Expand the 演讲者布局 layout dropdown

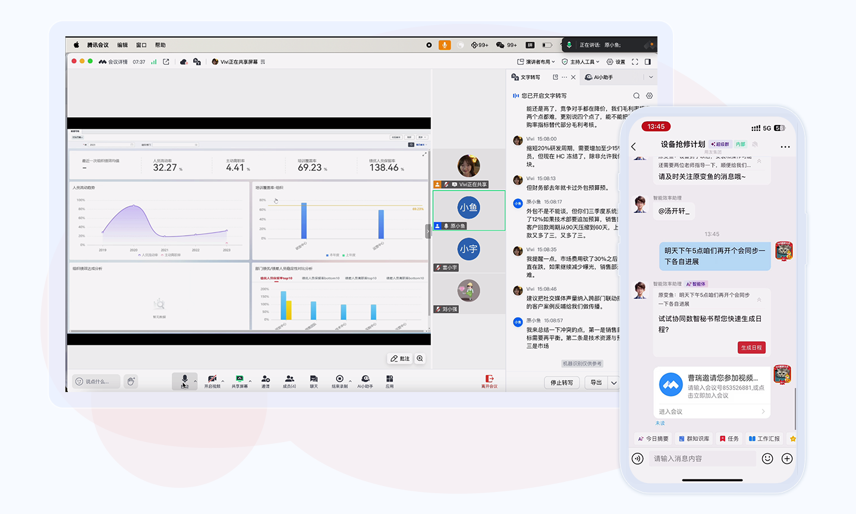pos(536,62)
